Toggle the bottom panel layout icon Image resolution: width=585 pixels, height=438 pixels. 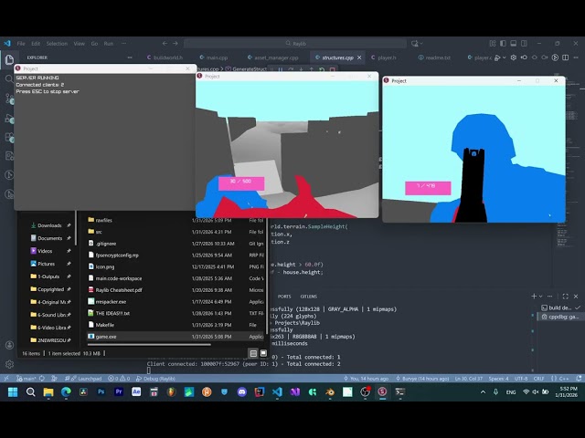514,44
